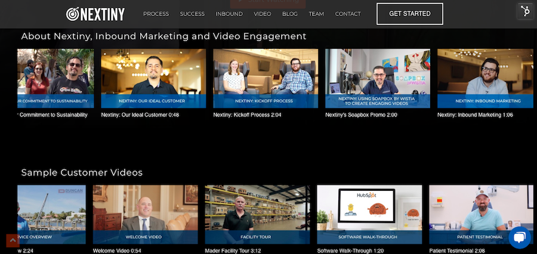Open the PROCESS menu item

[x=156, y=14]
